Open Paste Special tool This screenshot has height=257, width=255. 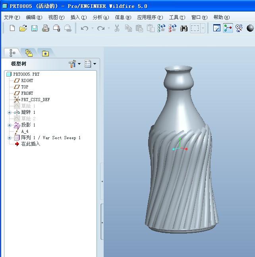tap(151, 28)
